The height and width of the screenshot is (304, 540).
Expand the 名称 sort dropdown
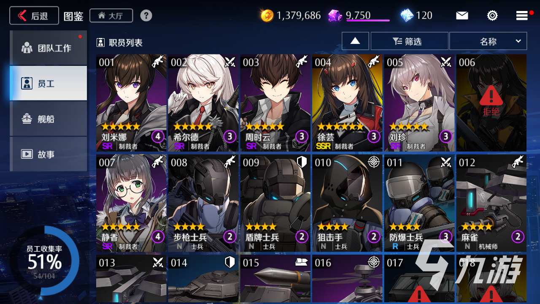tap(488, 41)
